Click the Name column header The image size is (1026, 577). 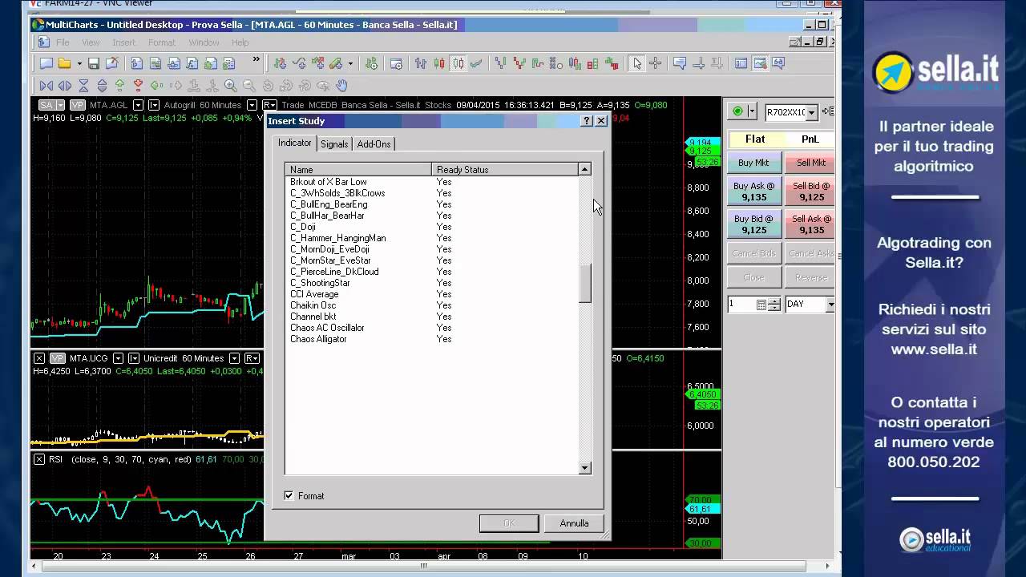(x=358, y=170)
